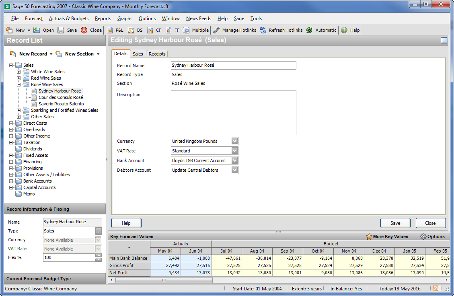Open the New Record dropdown arrow
Viewport: 454px width, 296px height.
(x=51, y=54)
